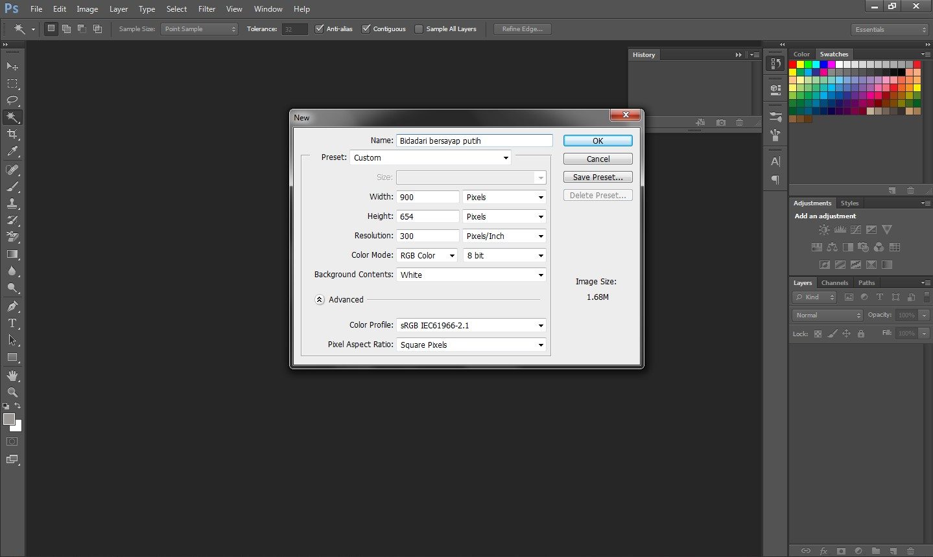Viewport: 933px width, 557px height.
Task: Click OK to create the document
Action: tap(598, 141)
